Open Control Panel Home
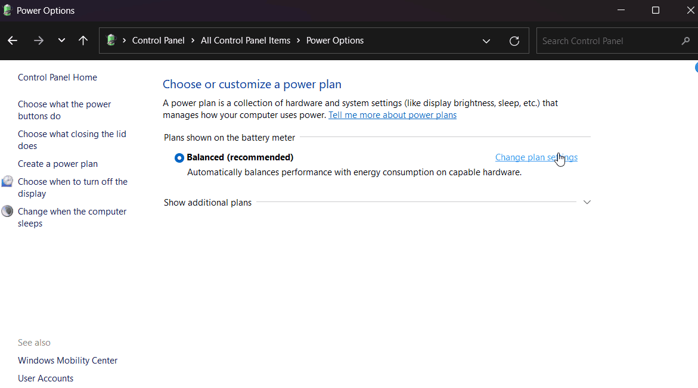This screenshot has height=388, width=698. (x=57, y=77)
